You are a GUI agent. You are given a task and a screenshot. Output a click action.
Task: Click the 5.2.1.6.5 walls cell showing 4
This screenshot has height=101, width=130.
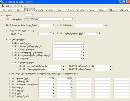[46, 91]
